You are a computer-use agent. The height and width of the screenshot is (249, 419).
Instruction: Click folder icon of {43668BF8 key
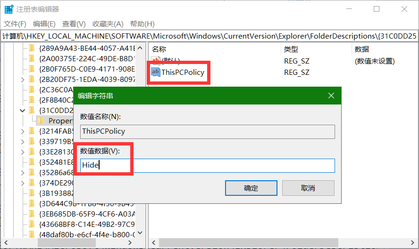(32, 224)
